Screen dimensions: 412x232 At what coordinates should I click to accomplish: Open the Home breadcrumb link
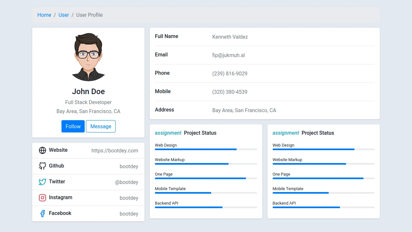(x=44, y=15)
